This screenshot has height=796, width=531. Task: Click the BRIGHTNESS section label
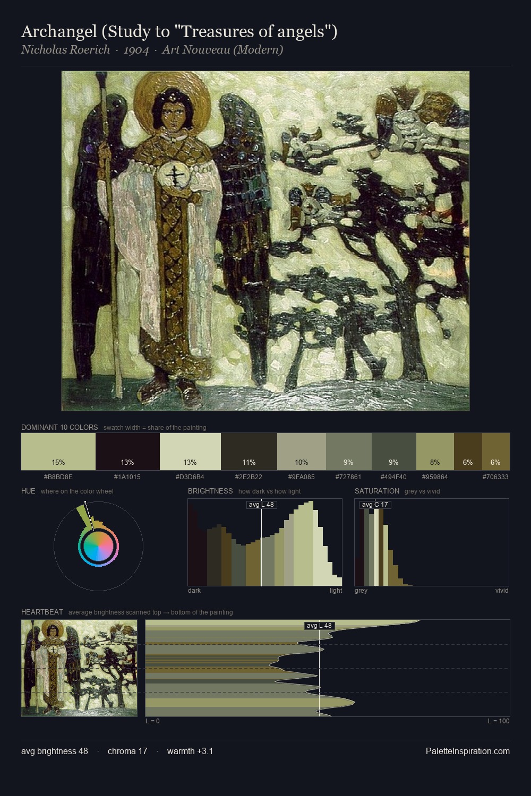pyautogui.click(x=210, y=491)
